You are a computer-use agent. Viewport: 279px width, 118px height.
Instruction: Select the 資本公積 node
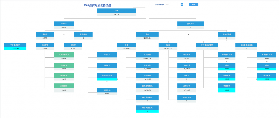[186, 65]
